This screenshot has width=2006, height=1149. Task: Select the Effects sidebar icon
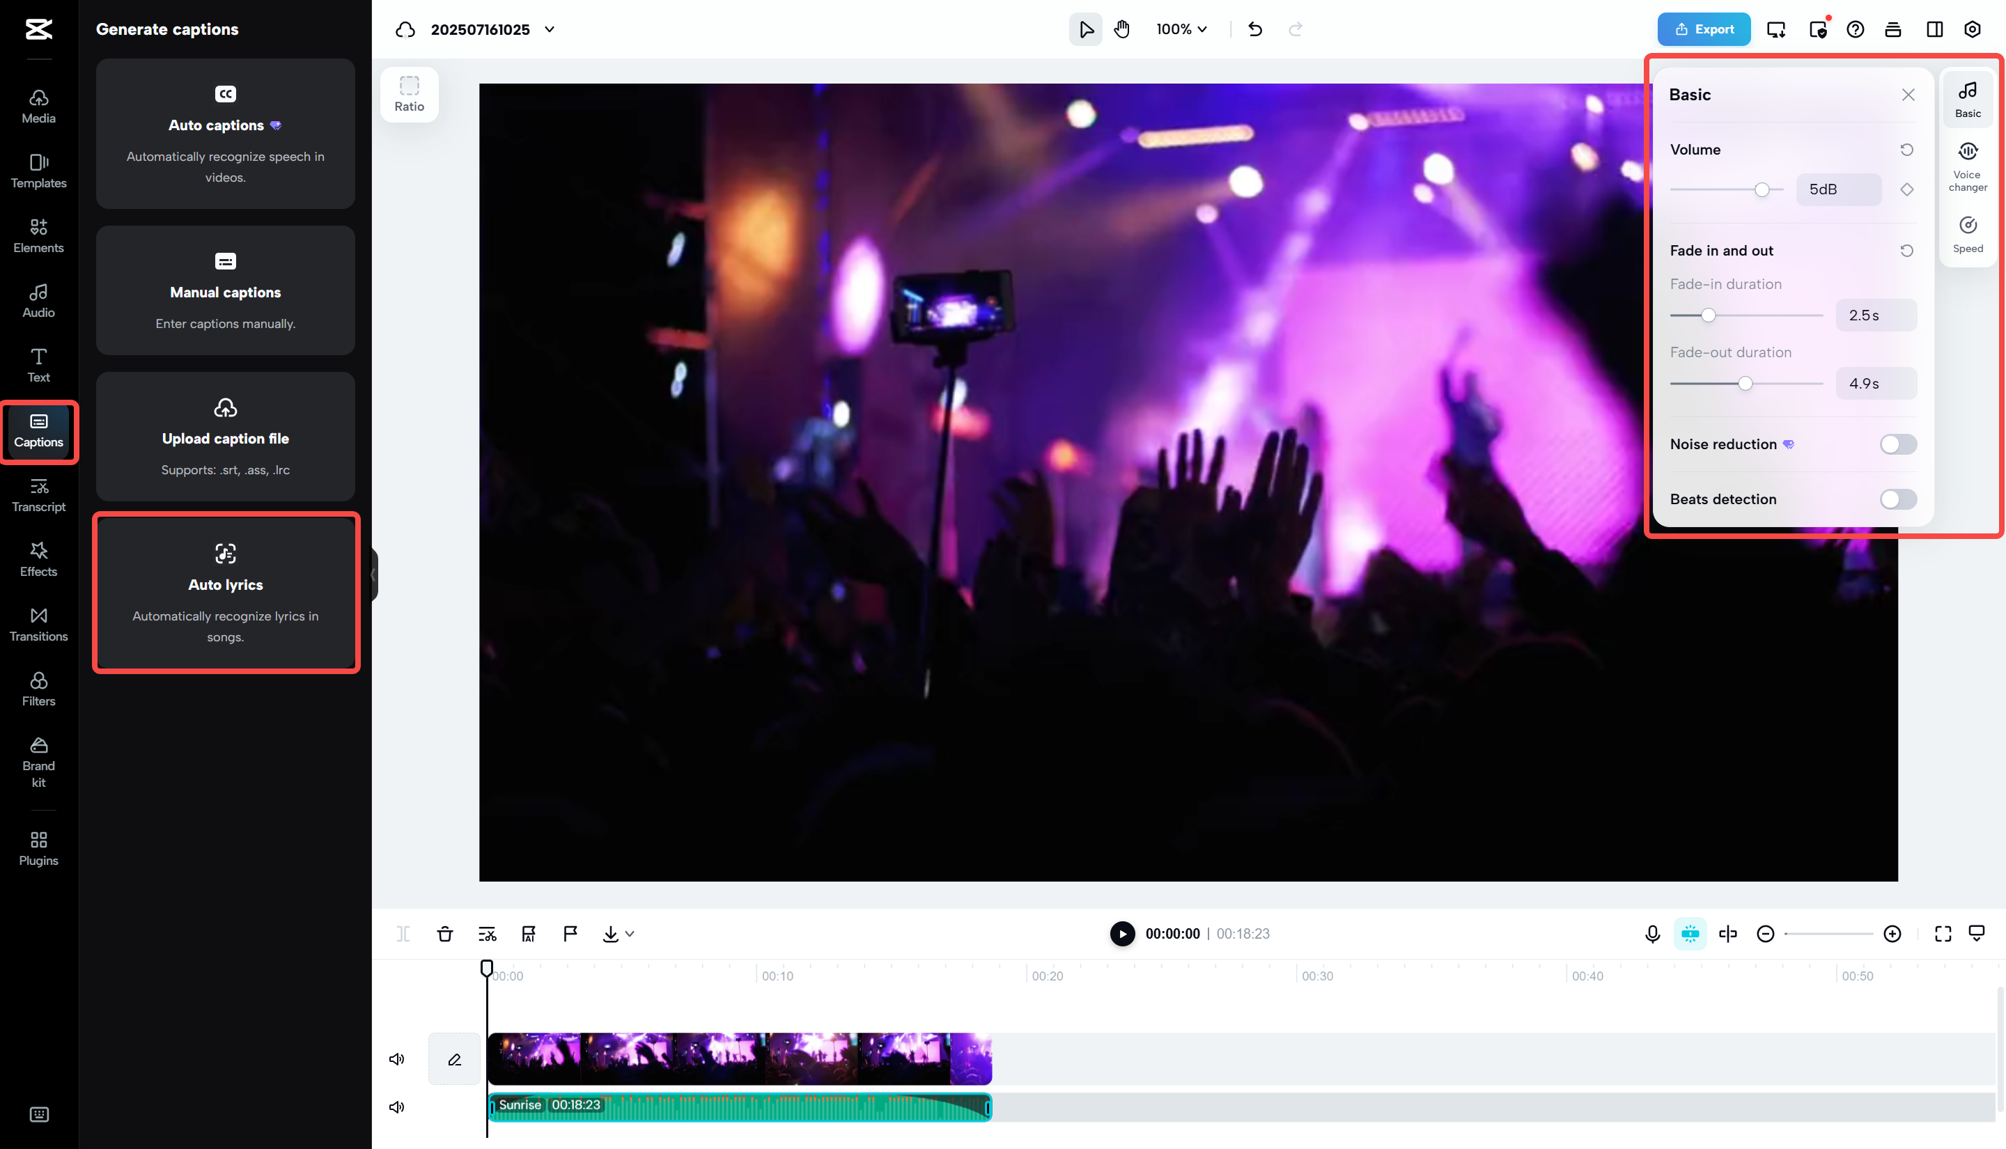(38, 558)
